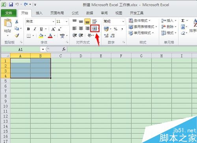Viewport: 197px width, 143px height.
Task: Click the Clear eraser icon
Action: (x=183, y=33)
